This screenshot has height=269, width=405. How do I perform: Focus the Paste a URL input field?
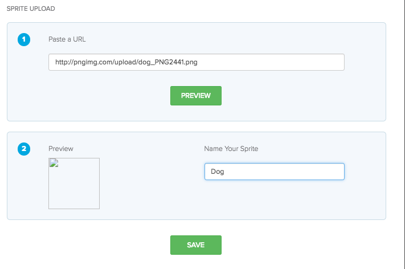pos(197,62)
